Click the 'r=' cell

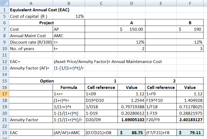[x=69, y=42]
